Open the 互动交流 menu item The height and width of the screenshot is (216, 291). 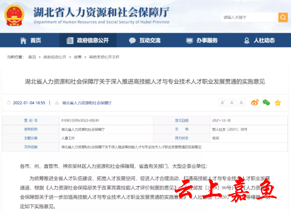[x=145, y=40]
